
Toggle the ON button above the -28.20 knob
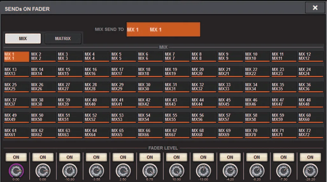point(310,157)
